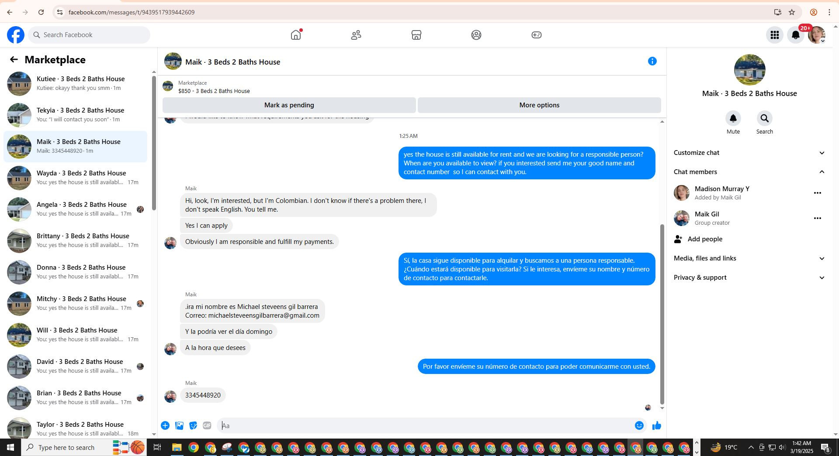Image resolution: width=839 pixels, height=456 pixels.
Task: Open the Gaming controller icon
Action: (x=537, y=35)
